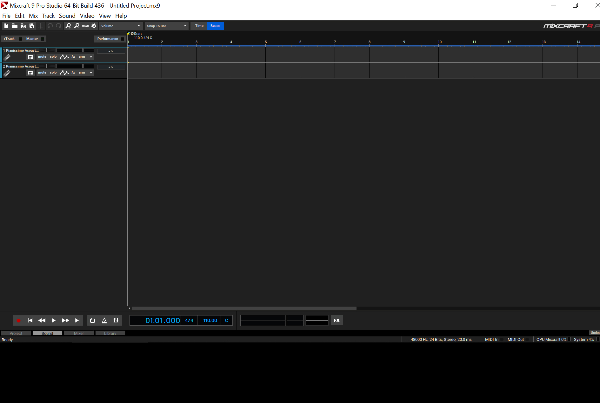Open the keyboard icon on track 2
The image size is (600, 403).
click(x=30, y=73)
